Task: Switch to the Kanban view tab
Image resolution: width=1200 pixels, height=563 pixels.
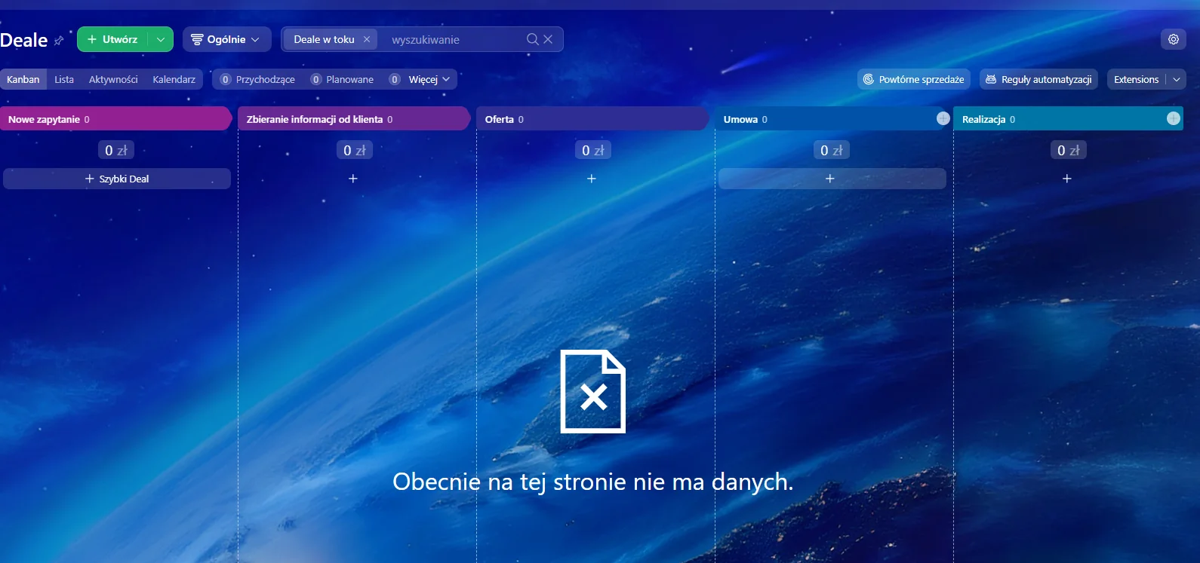Action: point(23,79)
